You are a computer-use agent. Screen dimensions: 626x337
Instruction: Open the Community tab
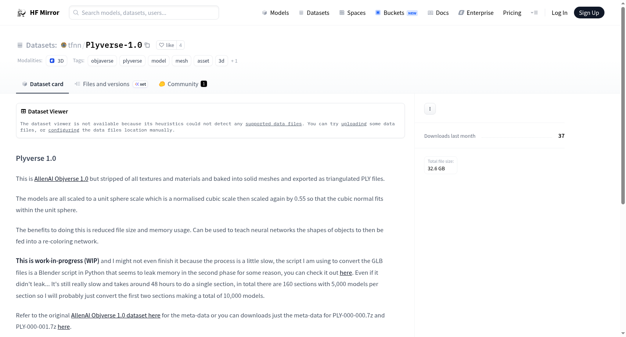click(x=183, y=84)
